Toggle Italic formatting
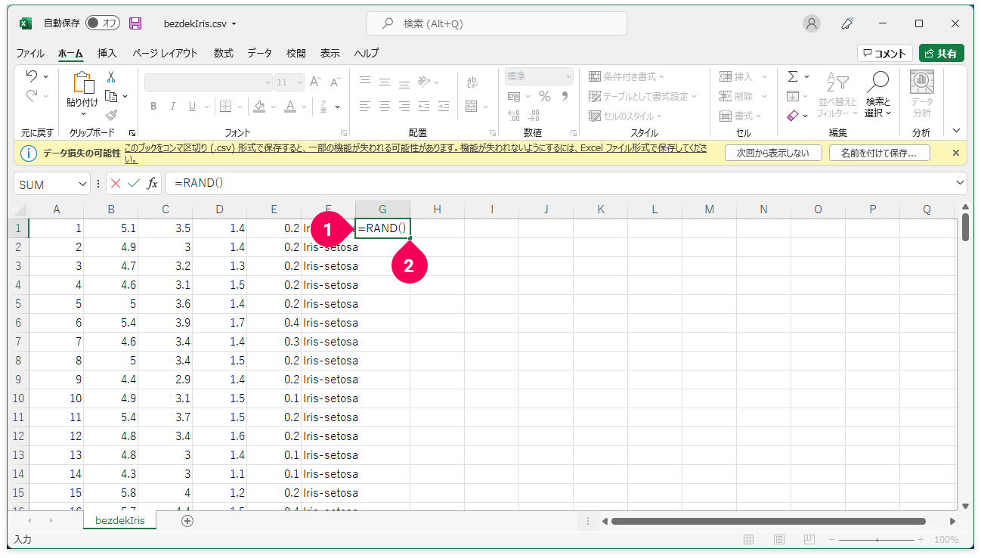 pyautogui.click(x=173, y=107)
